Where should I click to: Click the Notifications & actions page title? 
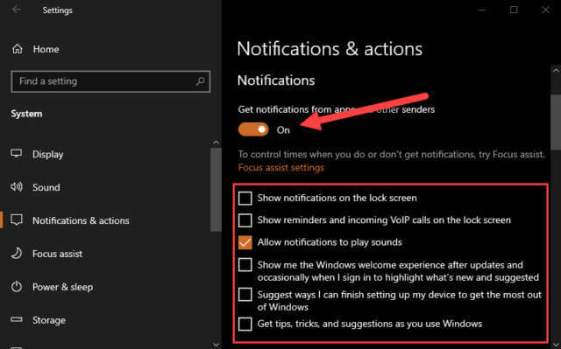pyautogui.click(x=330, y=49)
